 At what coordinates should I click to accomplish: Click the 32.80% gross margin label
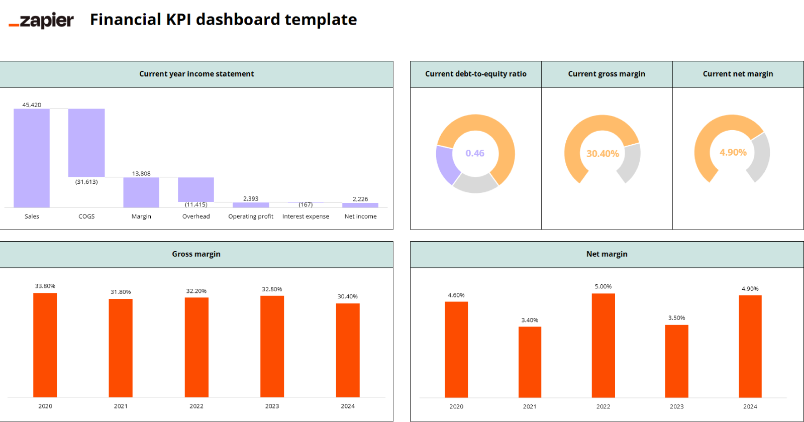(272, 289)
